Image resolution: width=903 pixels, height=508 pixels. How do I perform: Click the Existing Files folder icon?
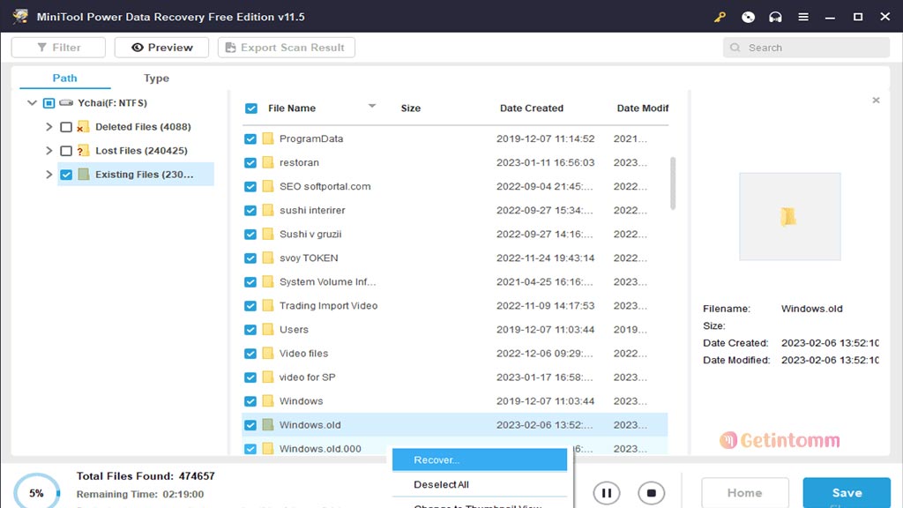tap(84, 175)
